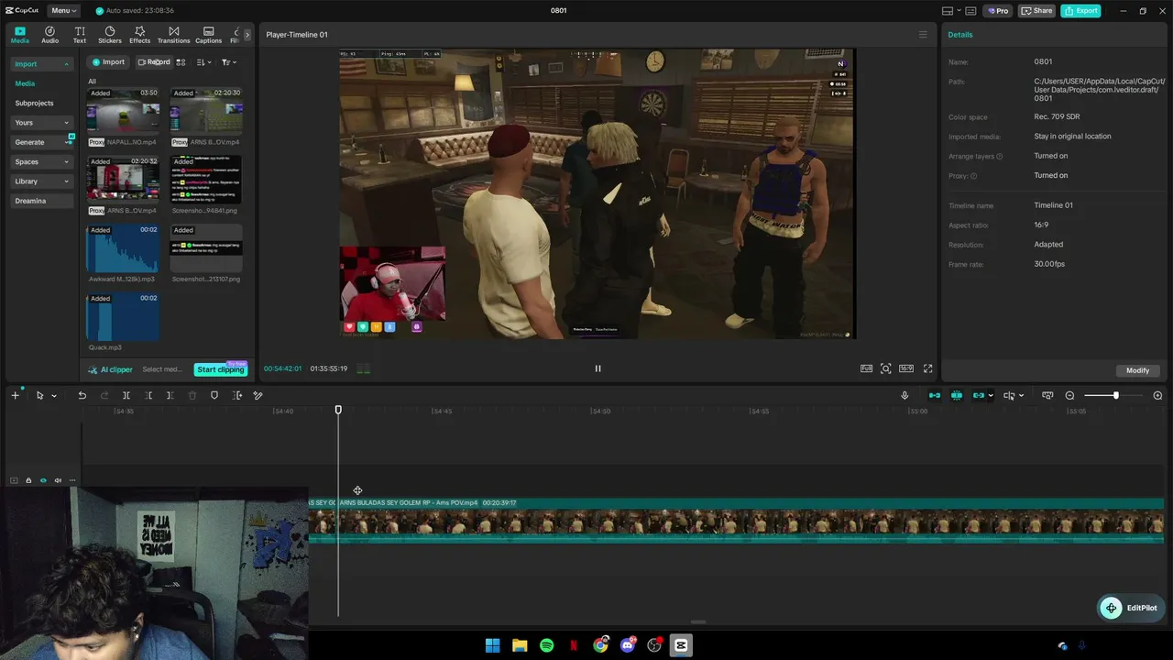The width and height of the screenshot is (1173, 660).
Task: Select the Quack.mp3 audio thumbnail
Action: (x=123, y=317)
